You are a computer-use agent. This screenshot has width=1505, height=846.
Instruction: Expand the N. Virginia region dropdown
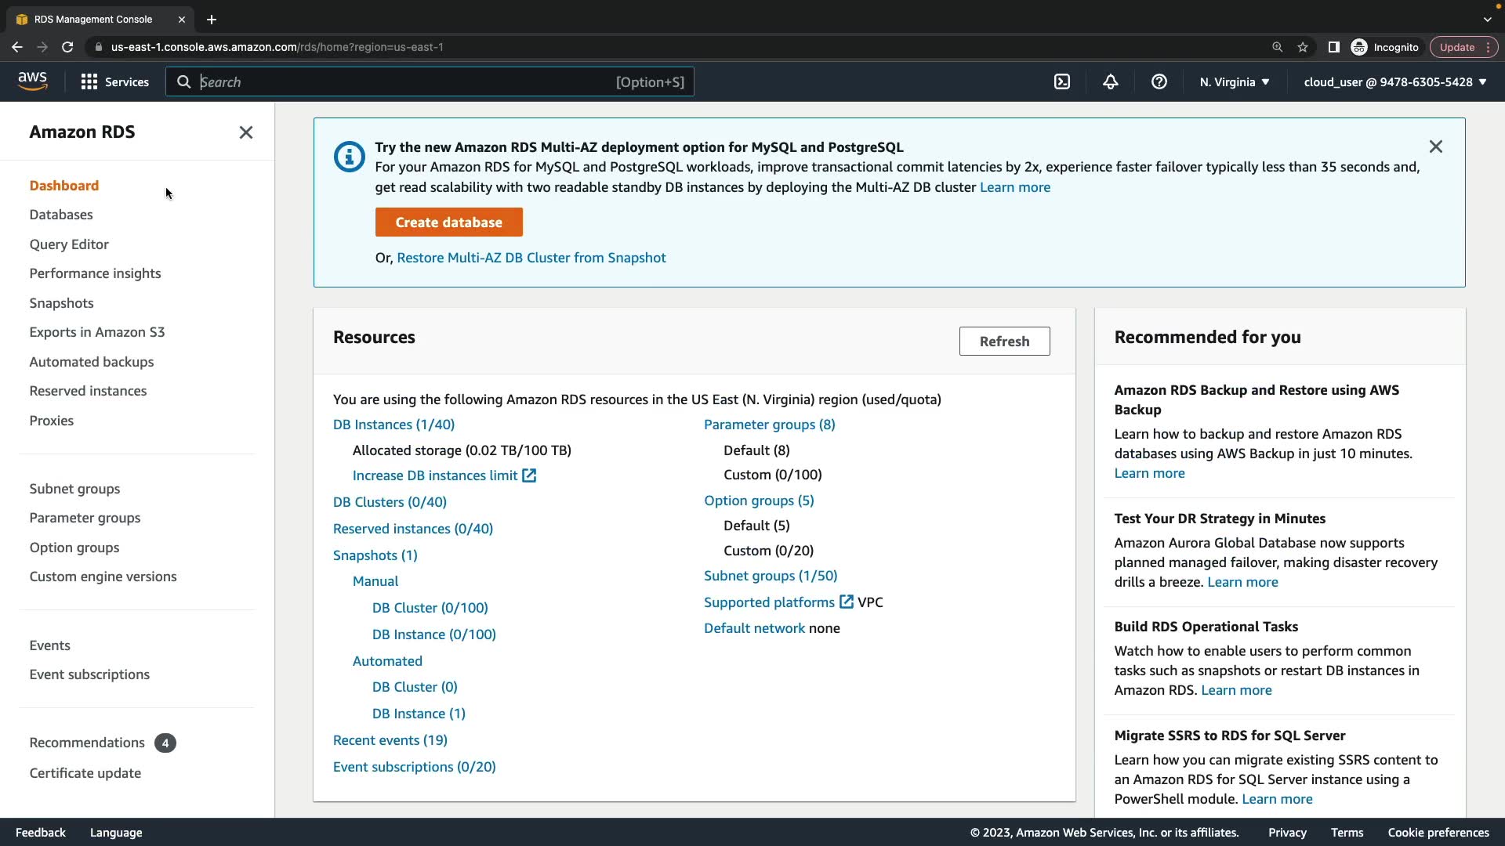[1234, 81]
